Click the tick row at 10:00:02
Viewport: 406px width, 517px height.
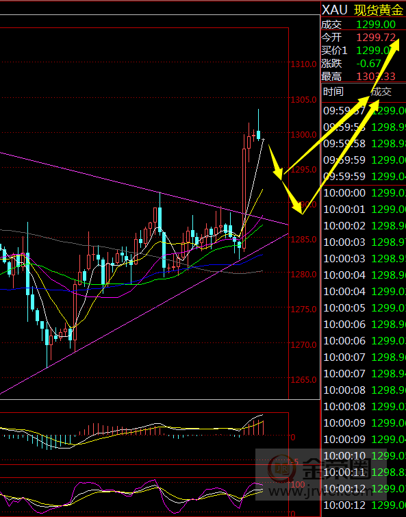click(364, 226)
